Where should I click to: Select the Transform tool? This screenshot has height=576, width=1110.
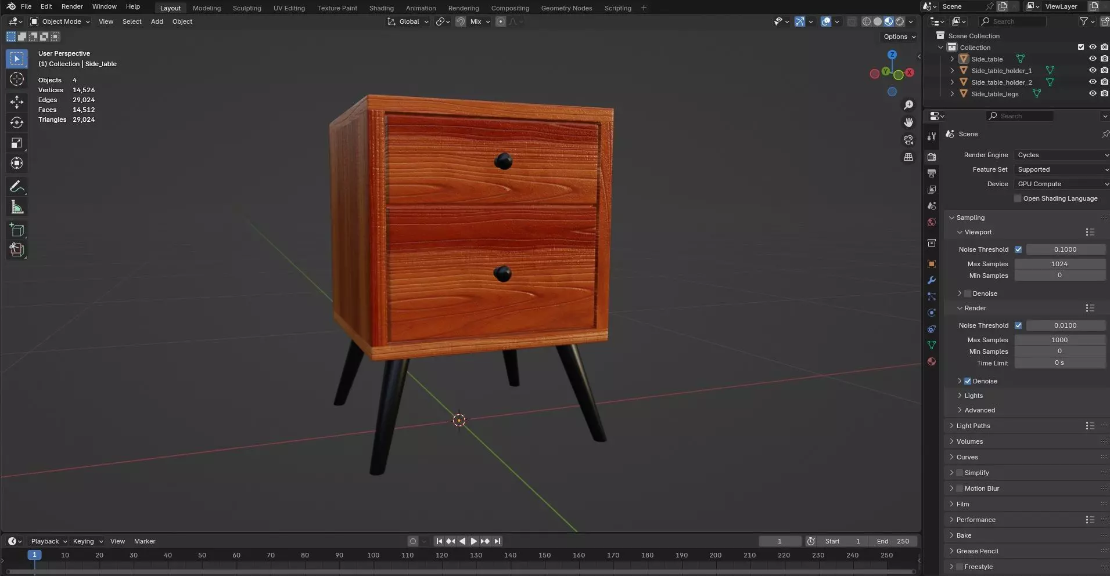coord(17,163)
